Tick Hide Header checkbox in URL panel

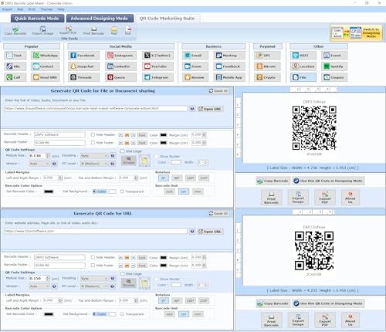tap(93, 257)
